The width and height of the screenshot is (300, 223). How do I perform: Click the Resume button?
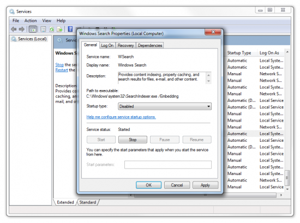click(x=197, y=140)
